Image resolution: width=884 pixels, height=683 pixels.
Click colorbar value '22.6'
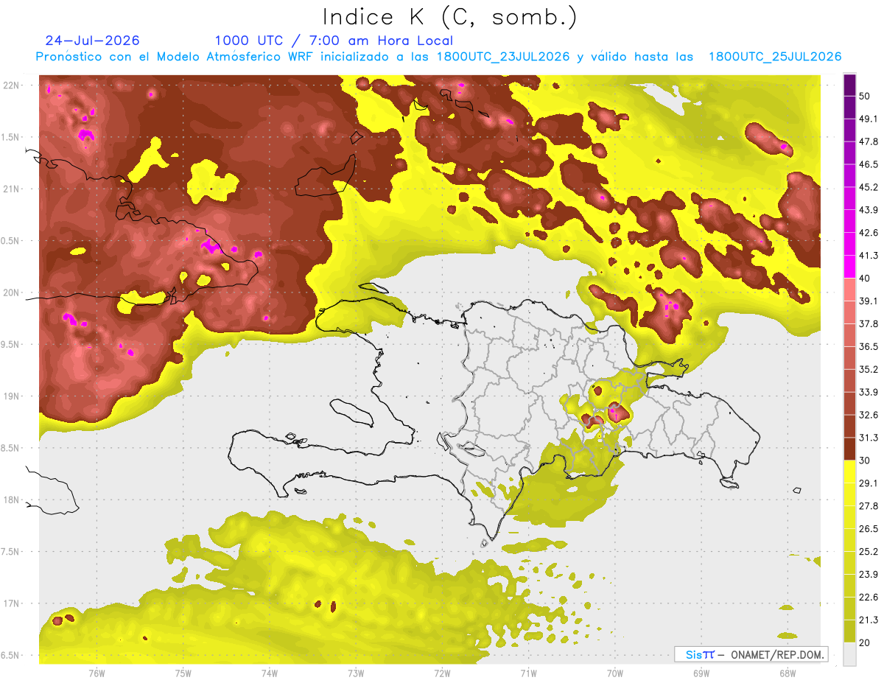(869, 597)
